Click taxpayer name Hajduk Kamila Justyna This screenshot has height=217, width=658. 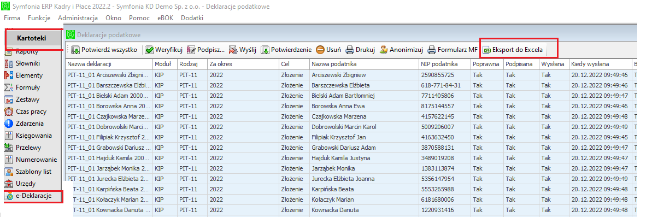click(x=340, y=158)
